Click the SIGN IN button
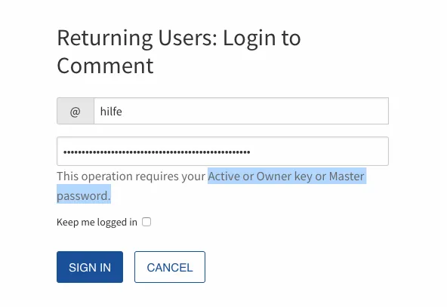This screenshot has height=307, width=447. click(x=90, y=267)
